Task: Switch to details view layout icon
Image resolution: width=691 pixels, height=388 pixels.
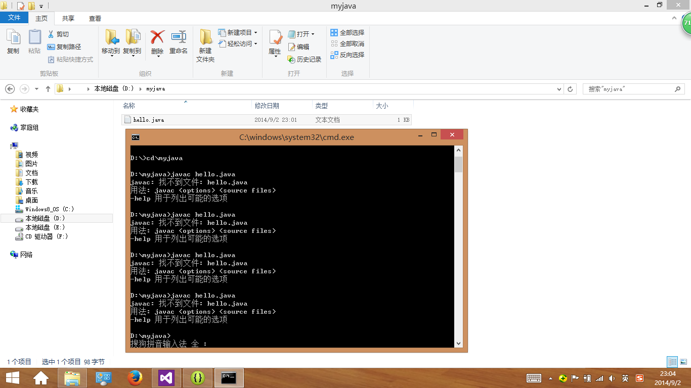Action: point(672,362)
